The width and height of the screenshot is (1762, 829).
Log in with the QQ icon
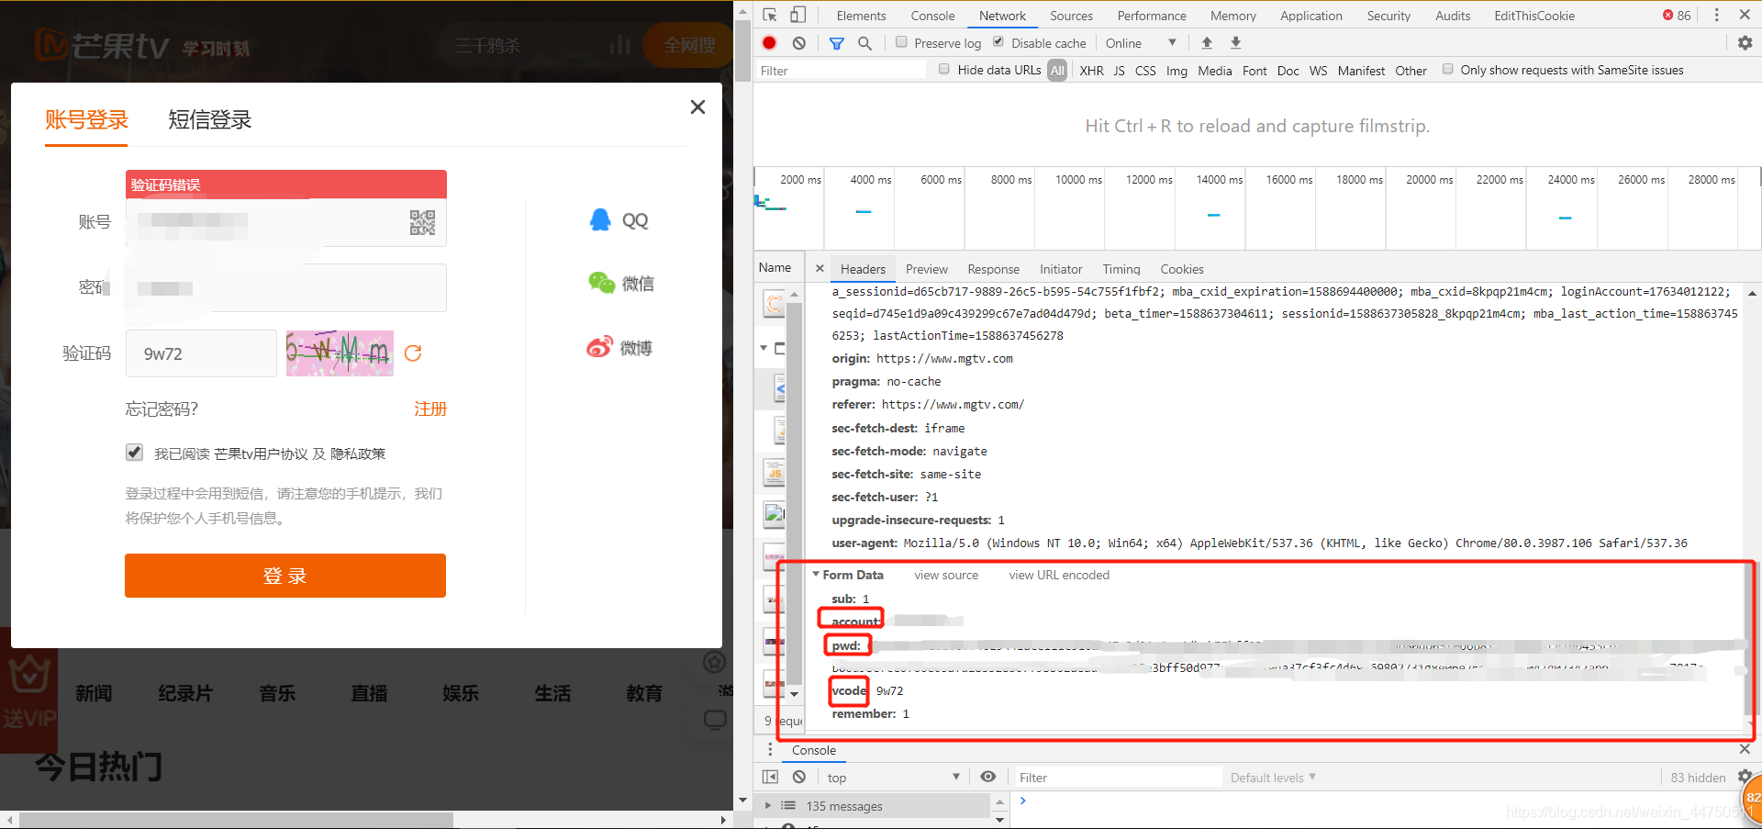point(600,220)
